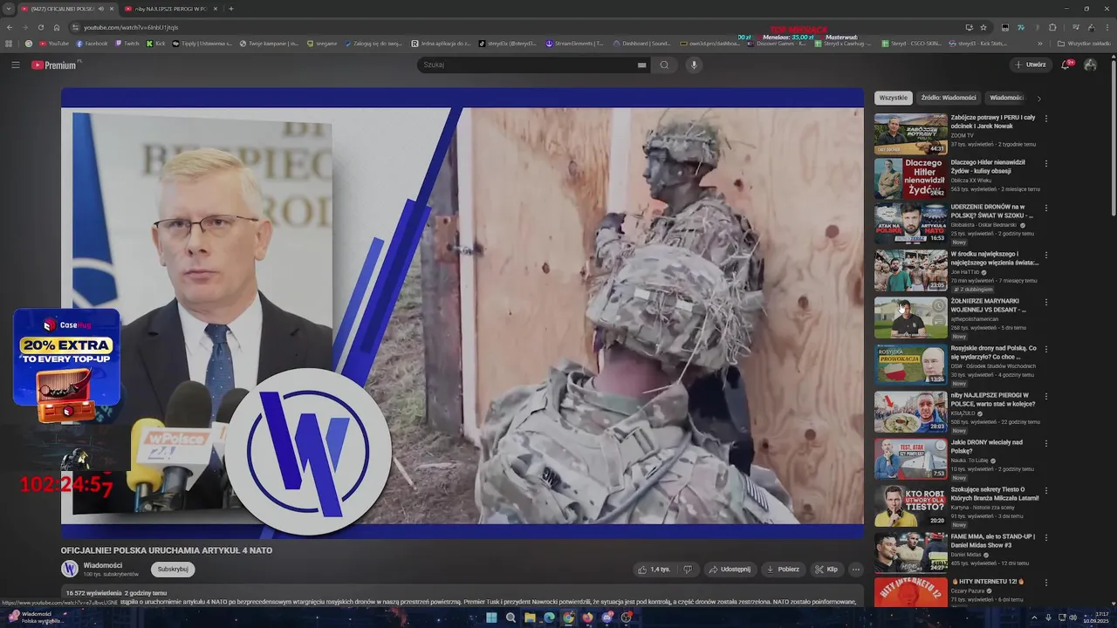
Task: Open UDERZENIE DRONÓW na POLSKĘ video thumbnail
Action: point(910,223)
